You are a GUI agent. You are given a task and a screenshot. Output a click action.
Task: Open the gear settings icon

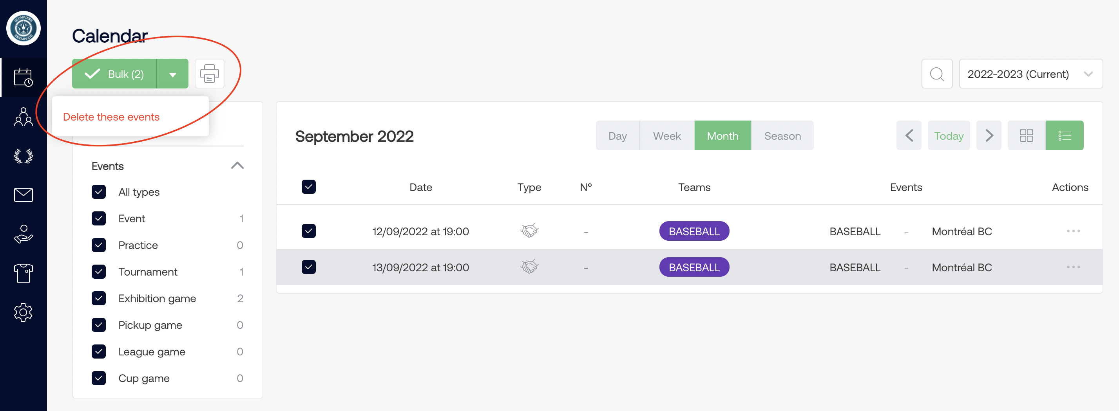[23, 312]
